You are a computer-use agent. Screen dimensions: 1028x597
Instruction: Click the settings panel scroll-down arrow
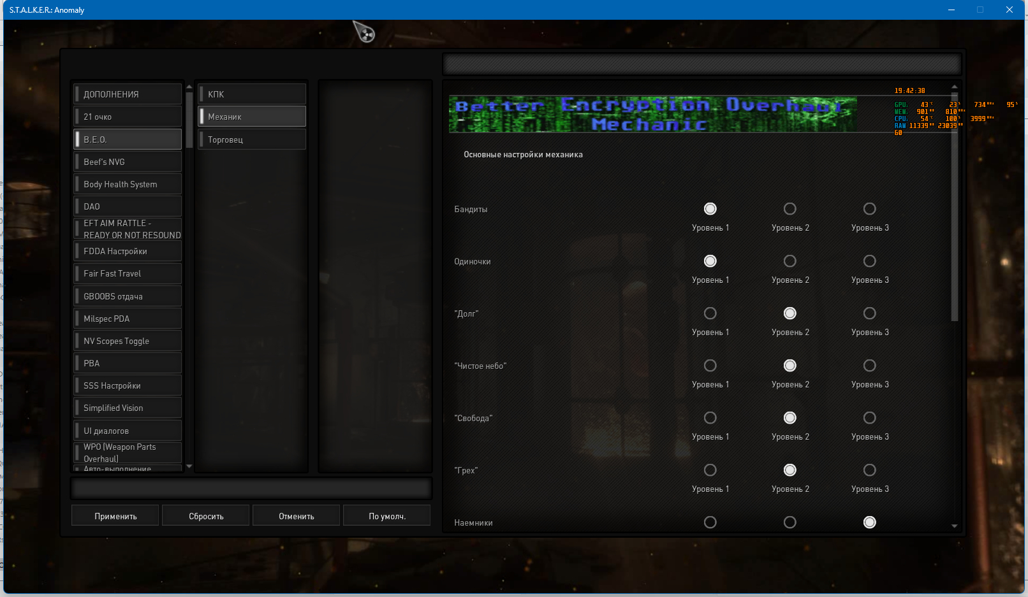click(x=954, y=526)
